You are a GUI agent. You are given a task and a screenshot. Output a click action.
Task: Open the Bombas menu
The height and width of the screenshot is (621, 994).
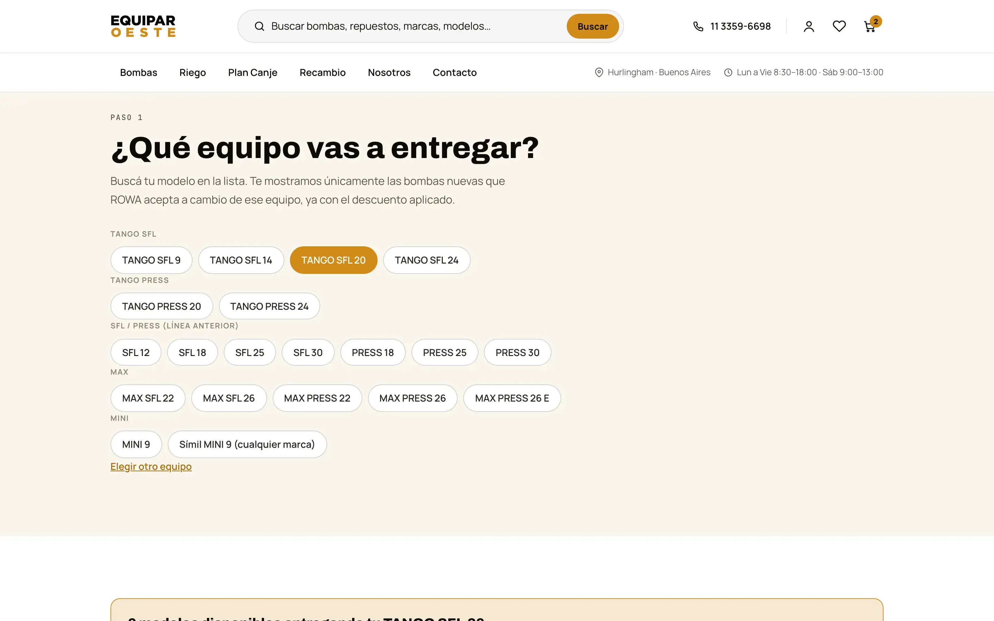[x=138, y=72]
